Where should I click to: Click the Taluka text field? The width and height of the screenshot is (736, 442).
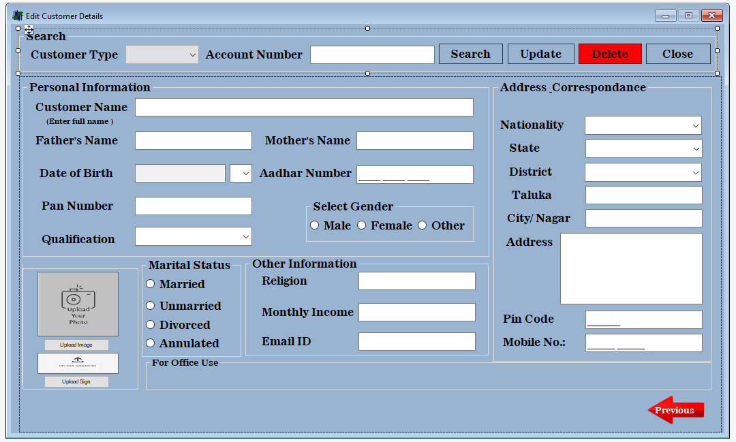644,195
